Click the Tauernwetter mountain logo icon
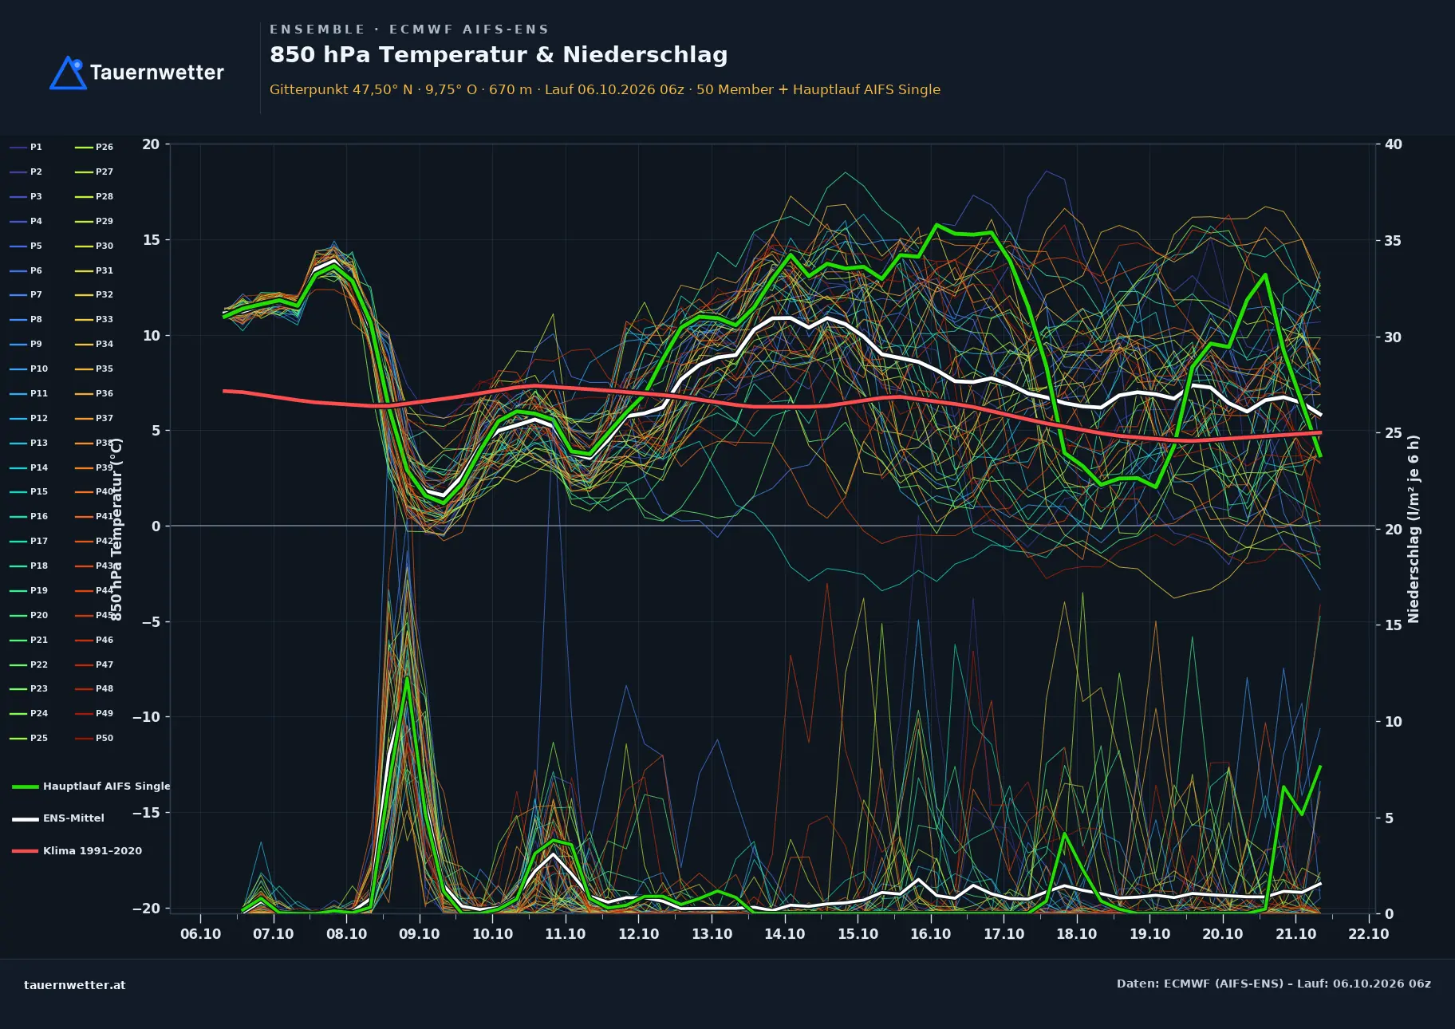 (68, 73)
